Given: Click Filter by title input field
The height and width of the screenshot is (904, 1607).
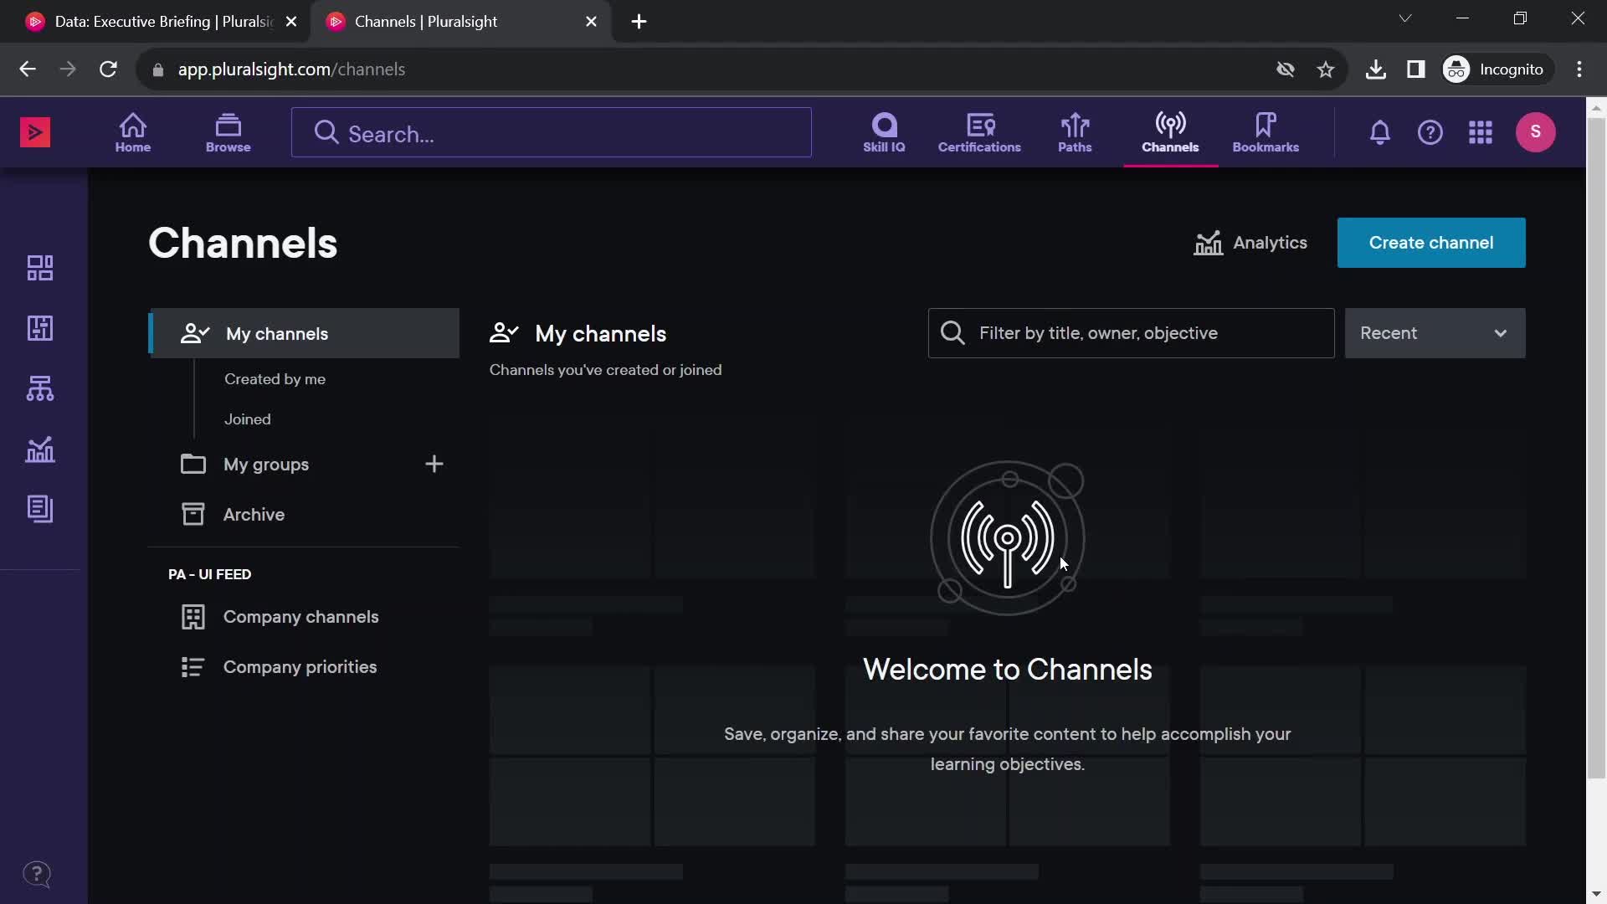Looking at the screenshot, I should click(x=1130, y=332).
